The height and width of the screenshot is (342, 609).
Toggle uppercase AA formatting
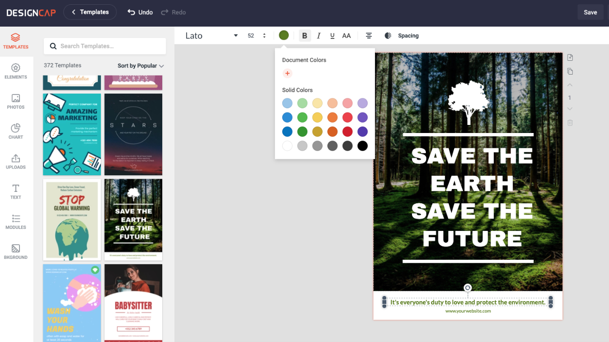point(346,36)
